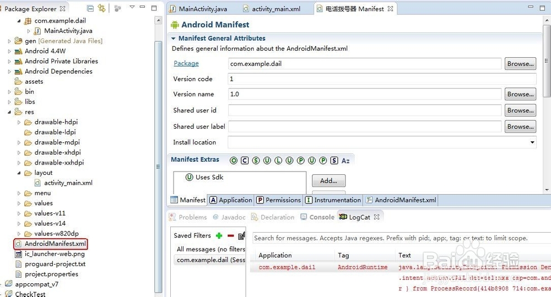The image size is (551, 297).
Task: Toggle Link with Editor in Package Explorer
Action: [x=101, y=8]
